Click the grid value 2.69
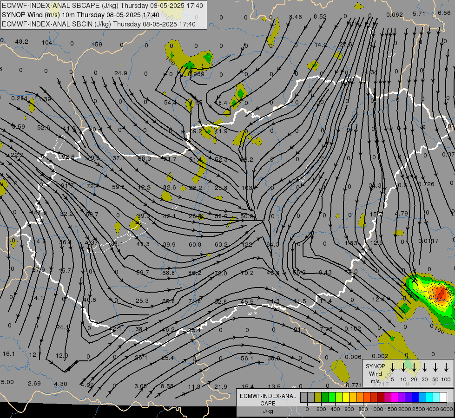The height and width of the screenshot is (418, 455). pyautogui.click(x=34, y=384)
